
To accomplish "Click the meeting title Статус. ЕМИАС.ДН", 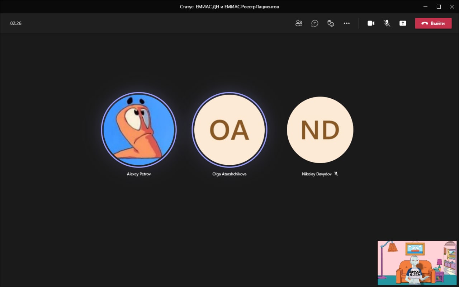I will point(229,6).
